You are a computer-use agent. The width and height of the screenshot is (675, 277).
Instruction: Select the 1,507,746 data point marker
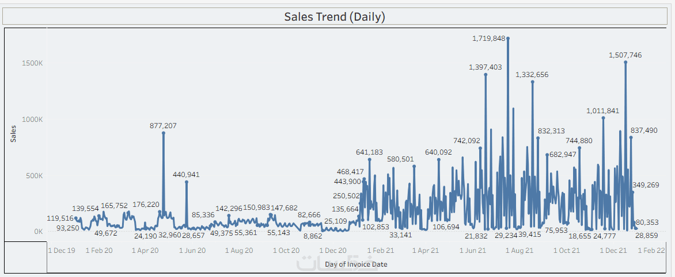(625, 62)
